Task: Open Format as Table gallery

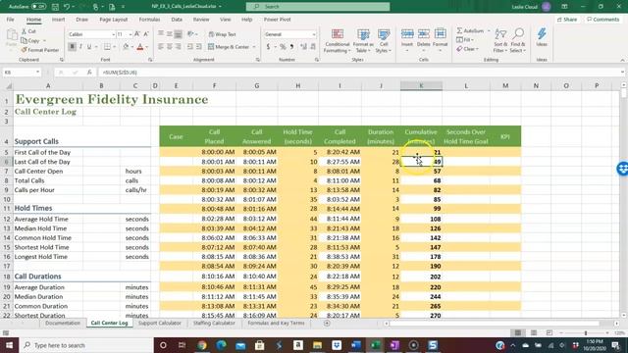Action: point(363,40)
